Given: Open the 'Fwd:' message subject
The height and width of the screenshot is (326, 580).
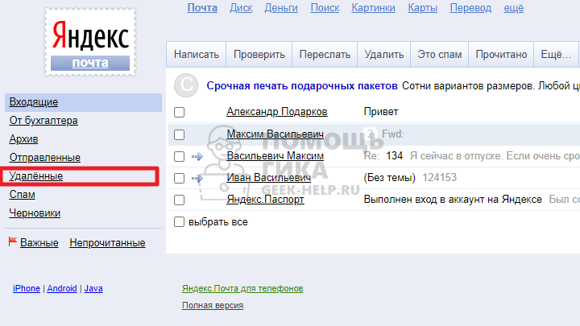Looking at the screenshot, I should click(392, 134).
